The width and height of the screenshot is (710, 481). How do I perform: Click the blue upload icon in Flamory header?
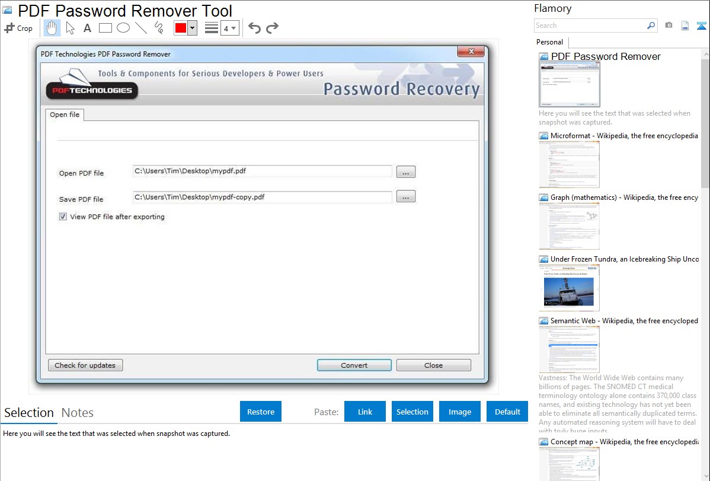coord(701,26)
